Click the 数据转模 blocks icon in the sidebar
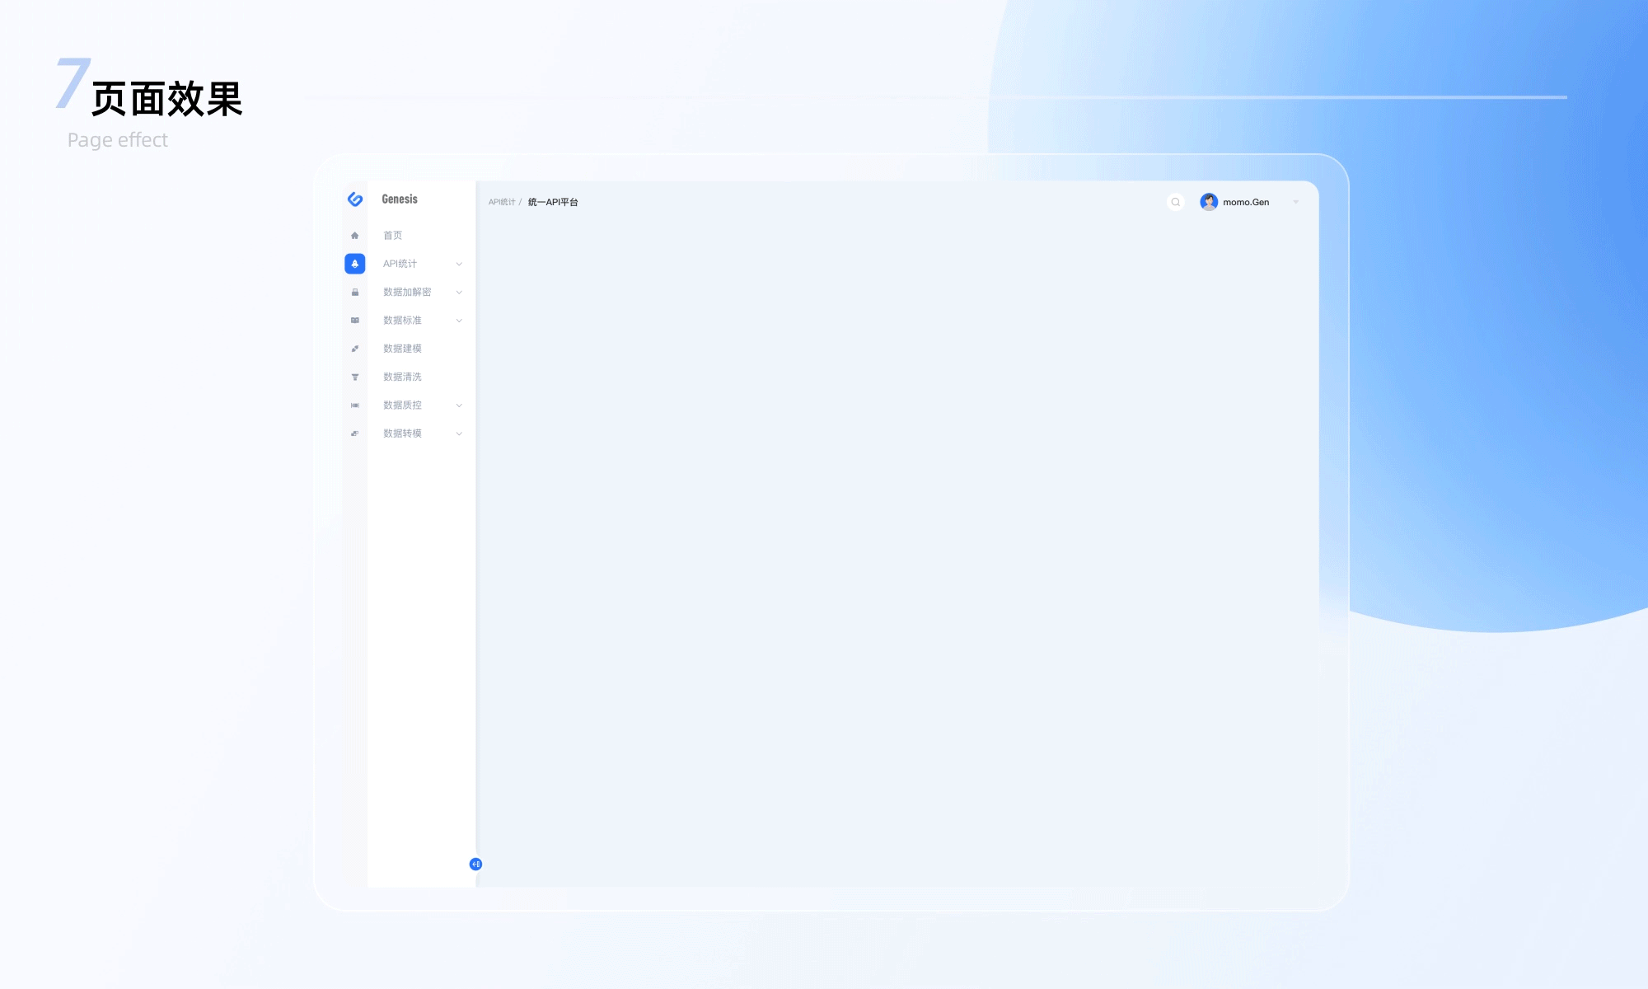This screenshot has width=1648, height=989. click(x=355, y=434)
